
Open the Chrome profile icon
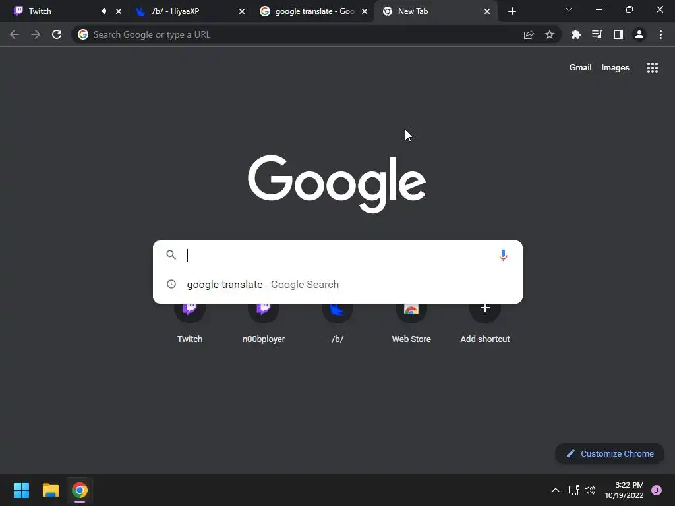639,34
